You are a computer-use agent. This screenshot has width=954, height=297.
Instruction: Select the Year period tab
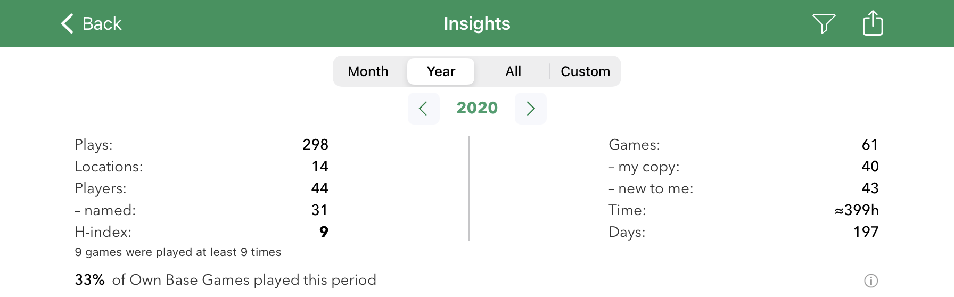click(x=441, y=71)
